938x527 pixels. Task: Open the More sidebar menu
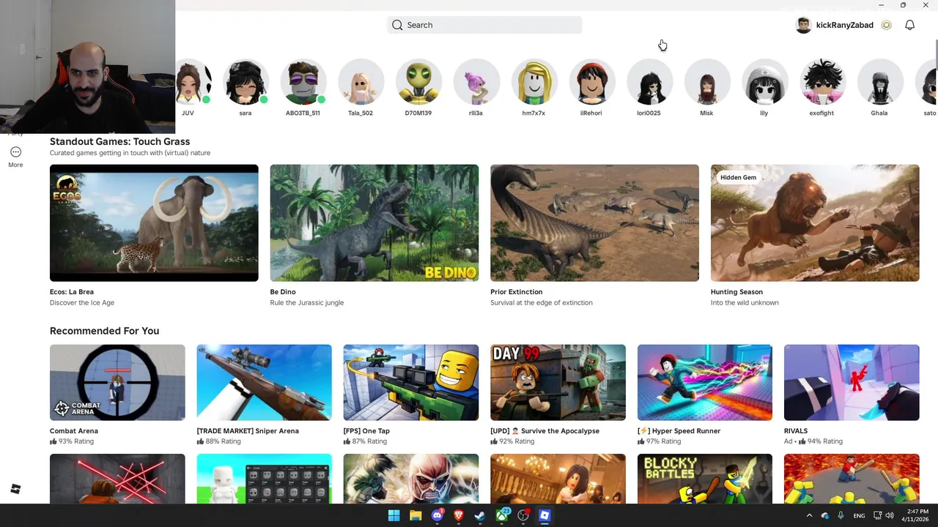[x=15, y=157]
